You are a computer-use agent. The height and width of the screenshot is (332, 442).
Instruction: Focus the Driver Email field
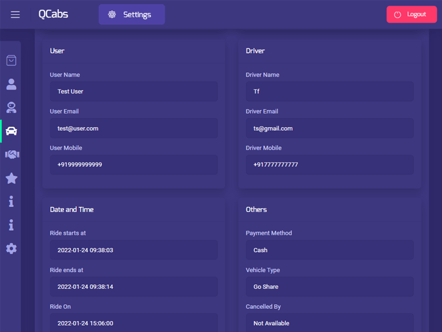(329, 128)
